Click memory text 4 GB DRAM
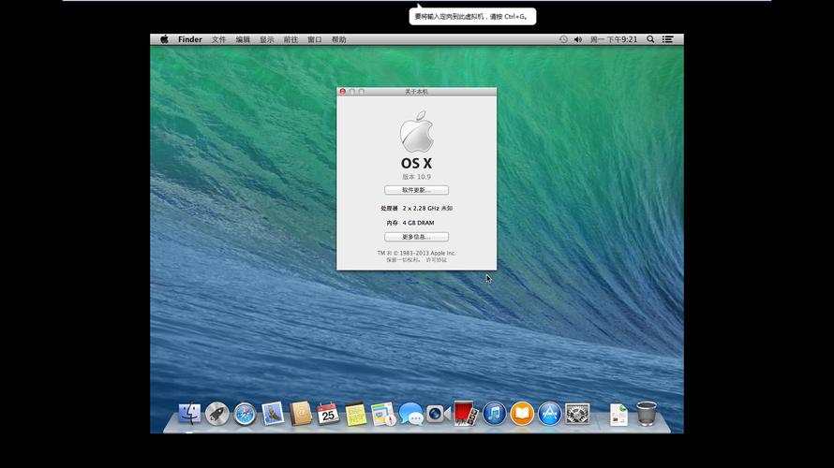Viewport: 834px width, 468px height. click(418, 223)
